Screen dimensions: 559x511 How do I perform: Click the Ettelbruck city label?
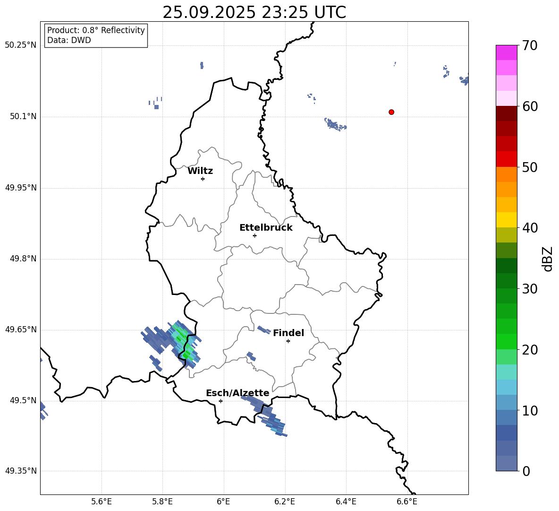pyautogui.click(x=266, y=228)
